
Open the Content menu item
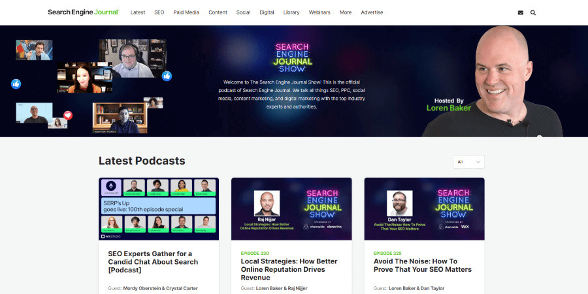pos(218,12)
